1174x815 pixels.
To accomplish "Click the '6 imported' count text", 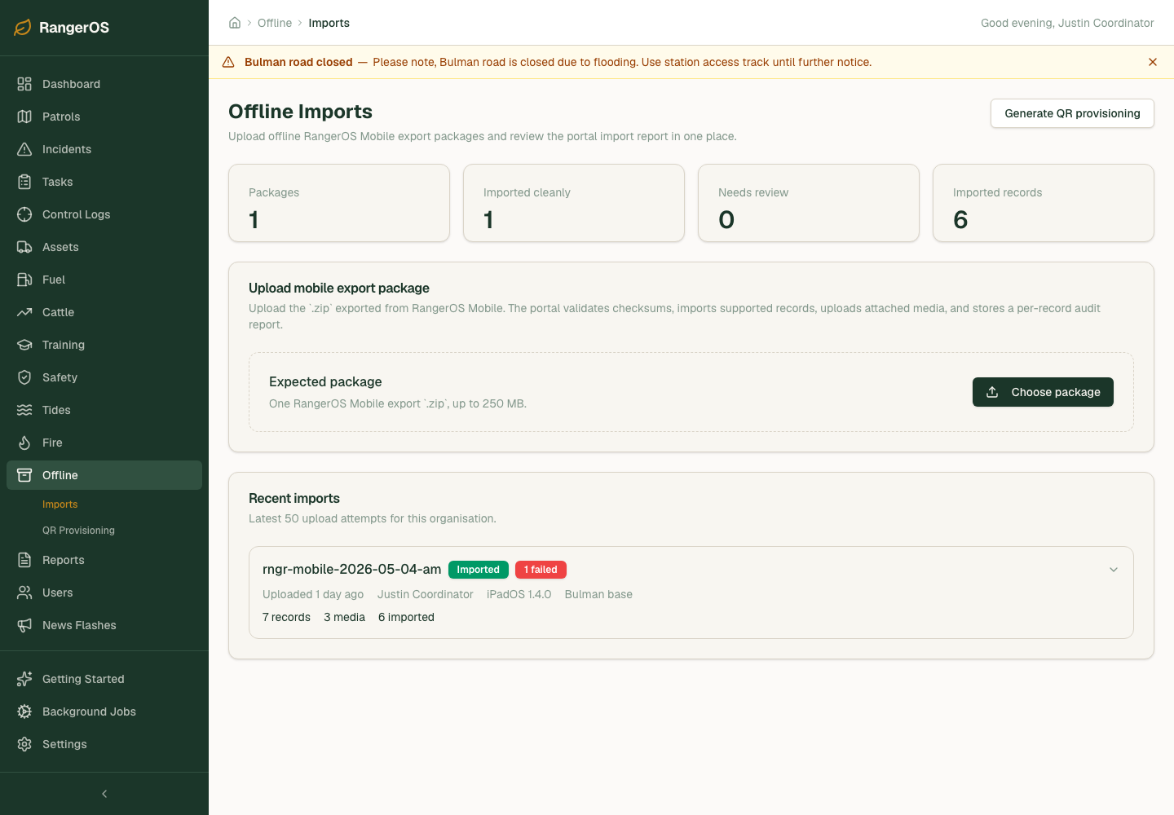I will [406, 617].
